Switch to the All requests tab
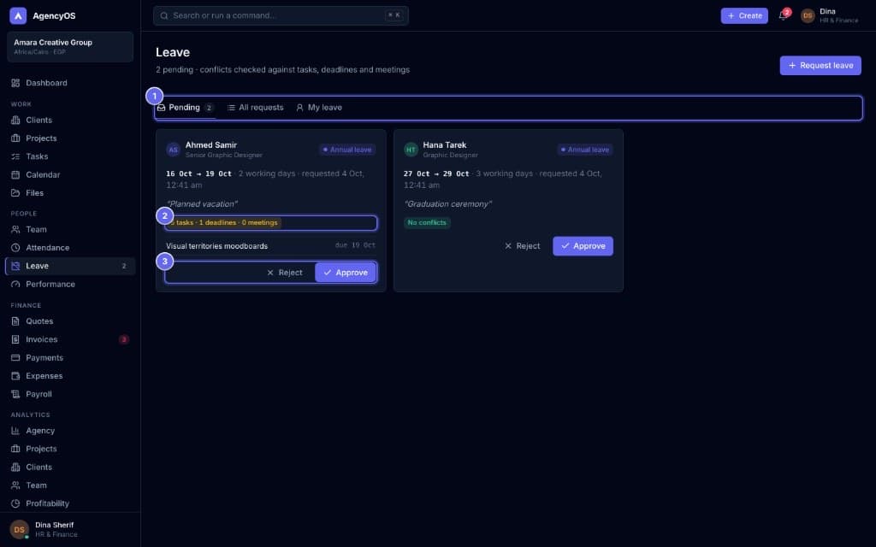Screen dimensions: 876x547 [x=255, y=108]
